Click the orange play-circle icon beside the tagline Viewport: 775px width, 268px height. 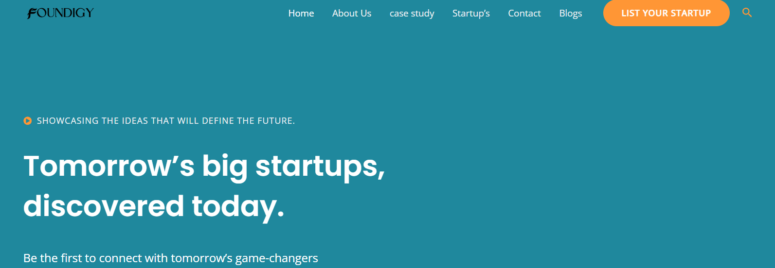click(x=28, y=121)
